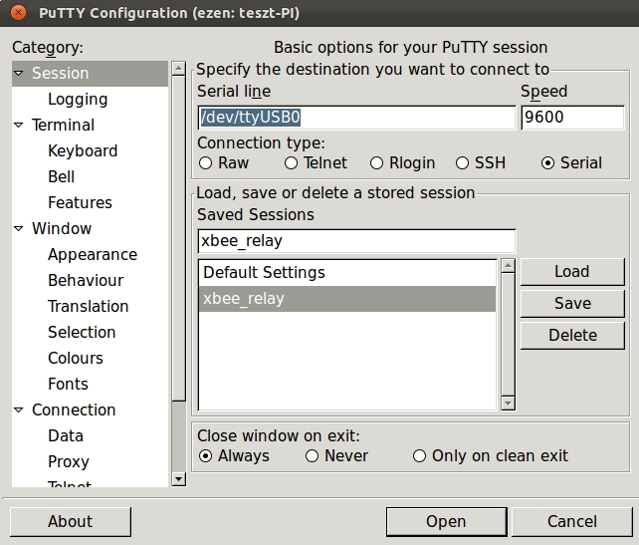The height and width of the screenshot is (545, 639).
Task: Open Appearance settings
Action: pos(93,254)
